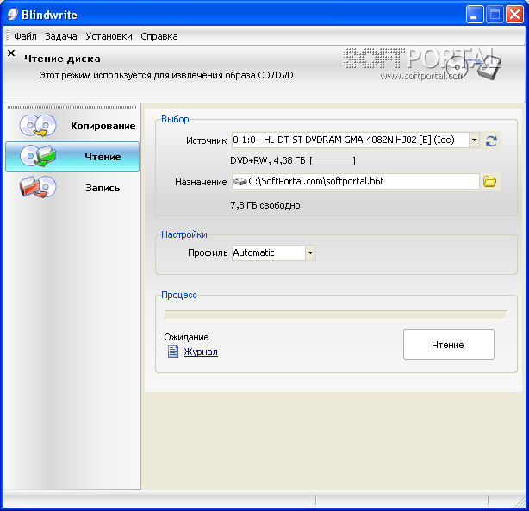This screenshot has width=529, height=511.
Task: Click the progress bar in Процесс
Action: coord(336,315)
